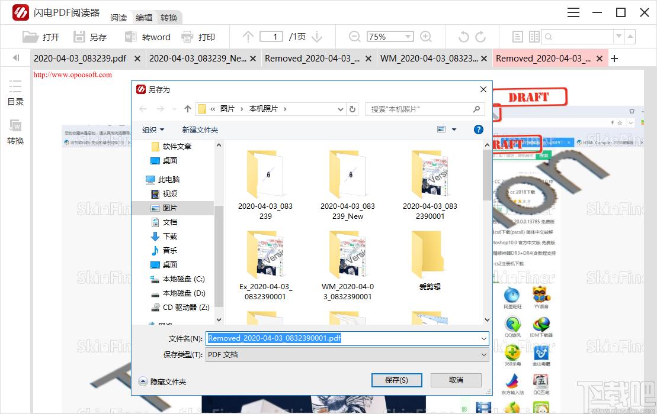Select the 2020-04-03_083239.pdf document tab
The image size is (657, 414).
pos(79,59)
